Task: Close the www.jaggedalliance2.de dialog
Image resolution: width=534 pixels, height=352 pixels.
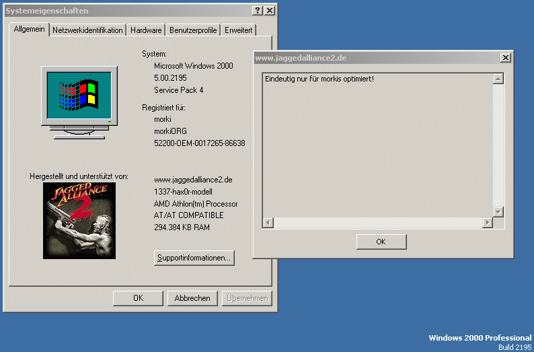Action: point(506,58)
